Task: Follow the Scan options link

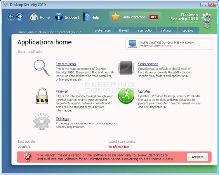Action: 148,64
